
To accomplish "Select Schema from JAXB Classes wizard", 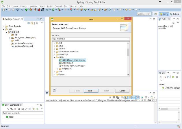I will click(72, 66).
